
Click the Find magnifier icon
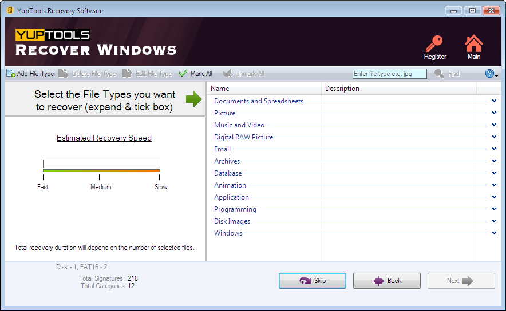439,74
